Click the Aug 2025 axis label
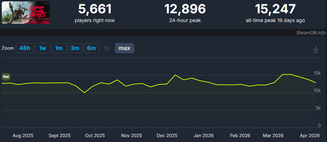The image size is (327, 142). coord(22,135)
